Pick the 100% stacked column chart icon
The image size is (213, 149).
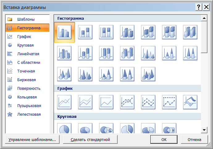click(106, 32)
